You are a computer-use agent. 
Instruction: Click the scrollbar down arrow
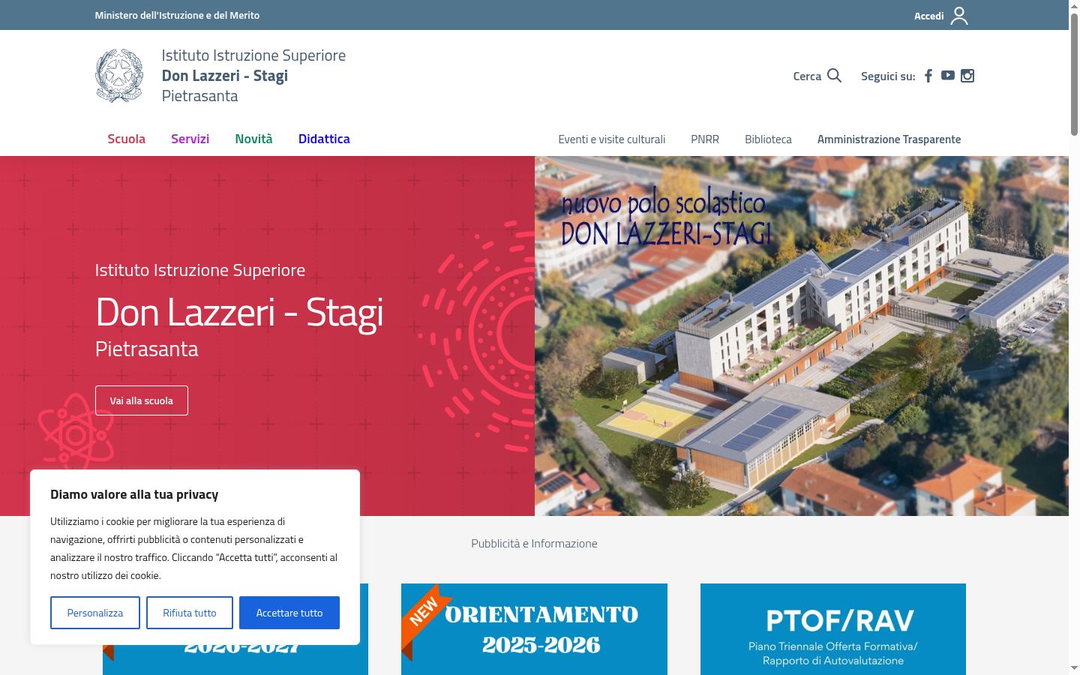[x=1074, y=667]
